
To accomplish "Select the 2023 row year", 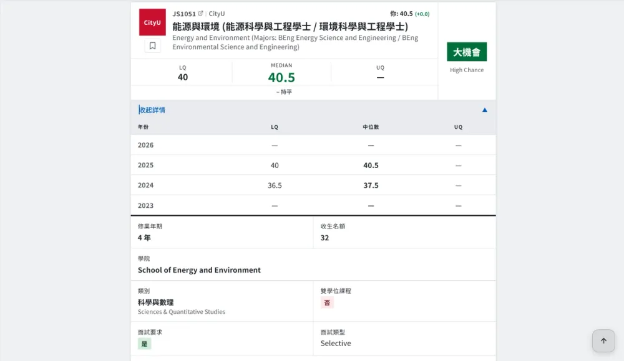I will pos(145,205).
